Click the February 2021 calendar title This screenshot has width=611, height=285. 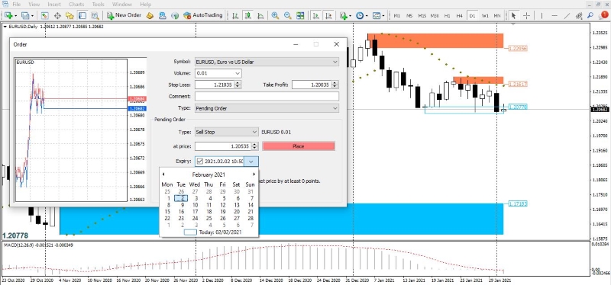[209, 175]
